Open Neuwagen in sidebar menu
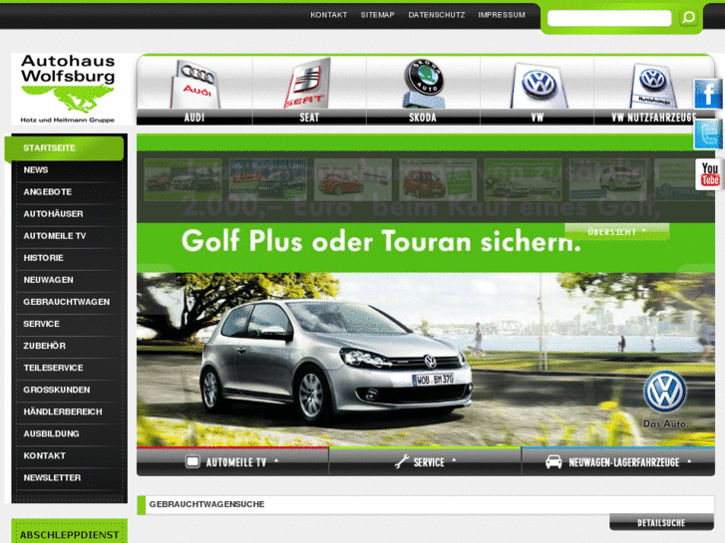This screenshot has width=725, height=543. point(70,280)
